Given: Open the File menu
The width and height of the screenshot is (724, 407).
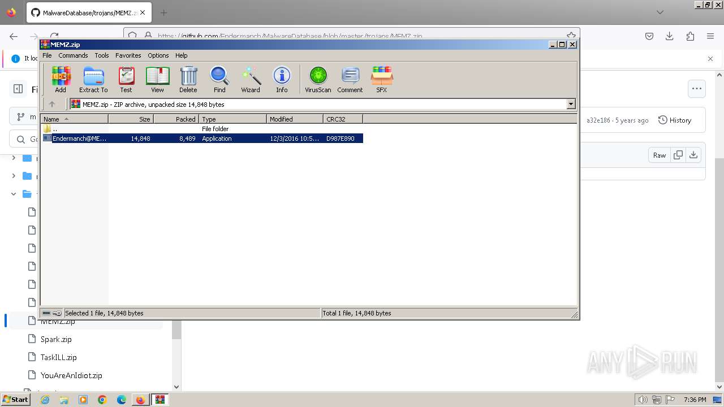Looking at the screenshot, I should pos(47,55).
